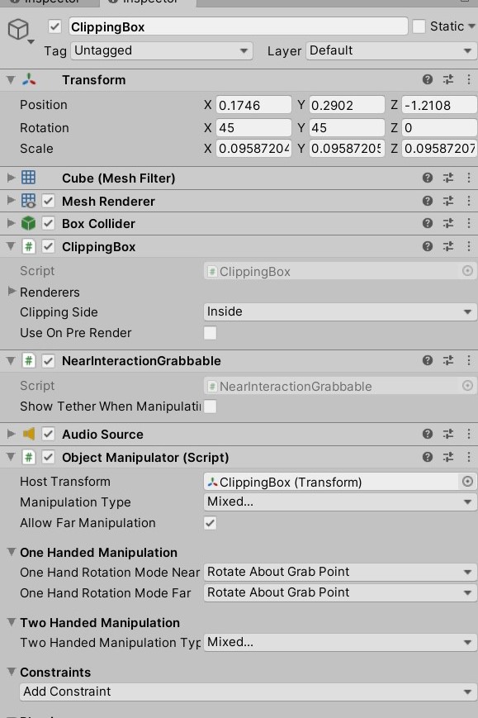The image size is (478, 718).
Task: Open the Manipulation Type dropdown
Action: click(x=340, y=502)
